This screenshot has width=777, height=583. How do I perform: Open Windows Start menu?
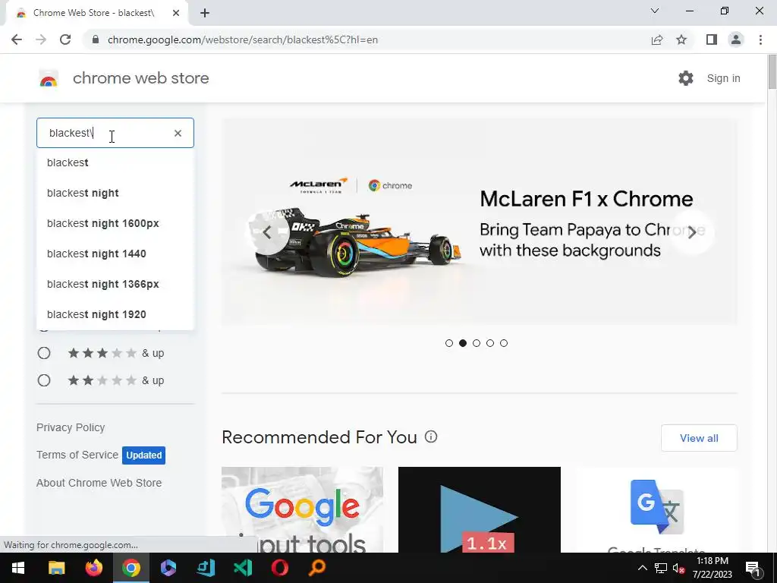click(18, 568)
